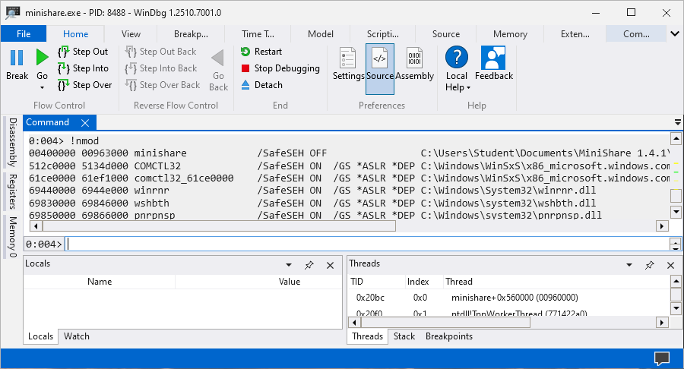This screenshot has height=369, width=684.
Task: Click the command input field
Action: pyautogui.click(x=365, y=244)
